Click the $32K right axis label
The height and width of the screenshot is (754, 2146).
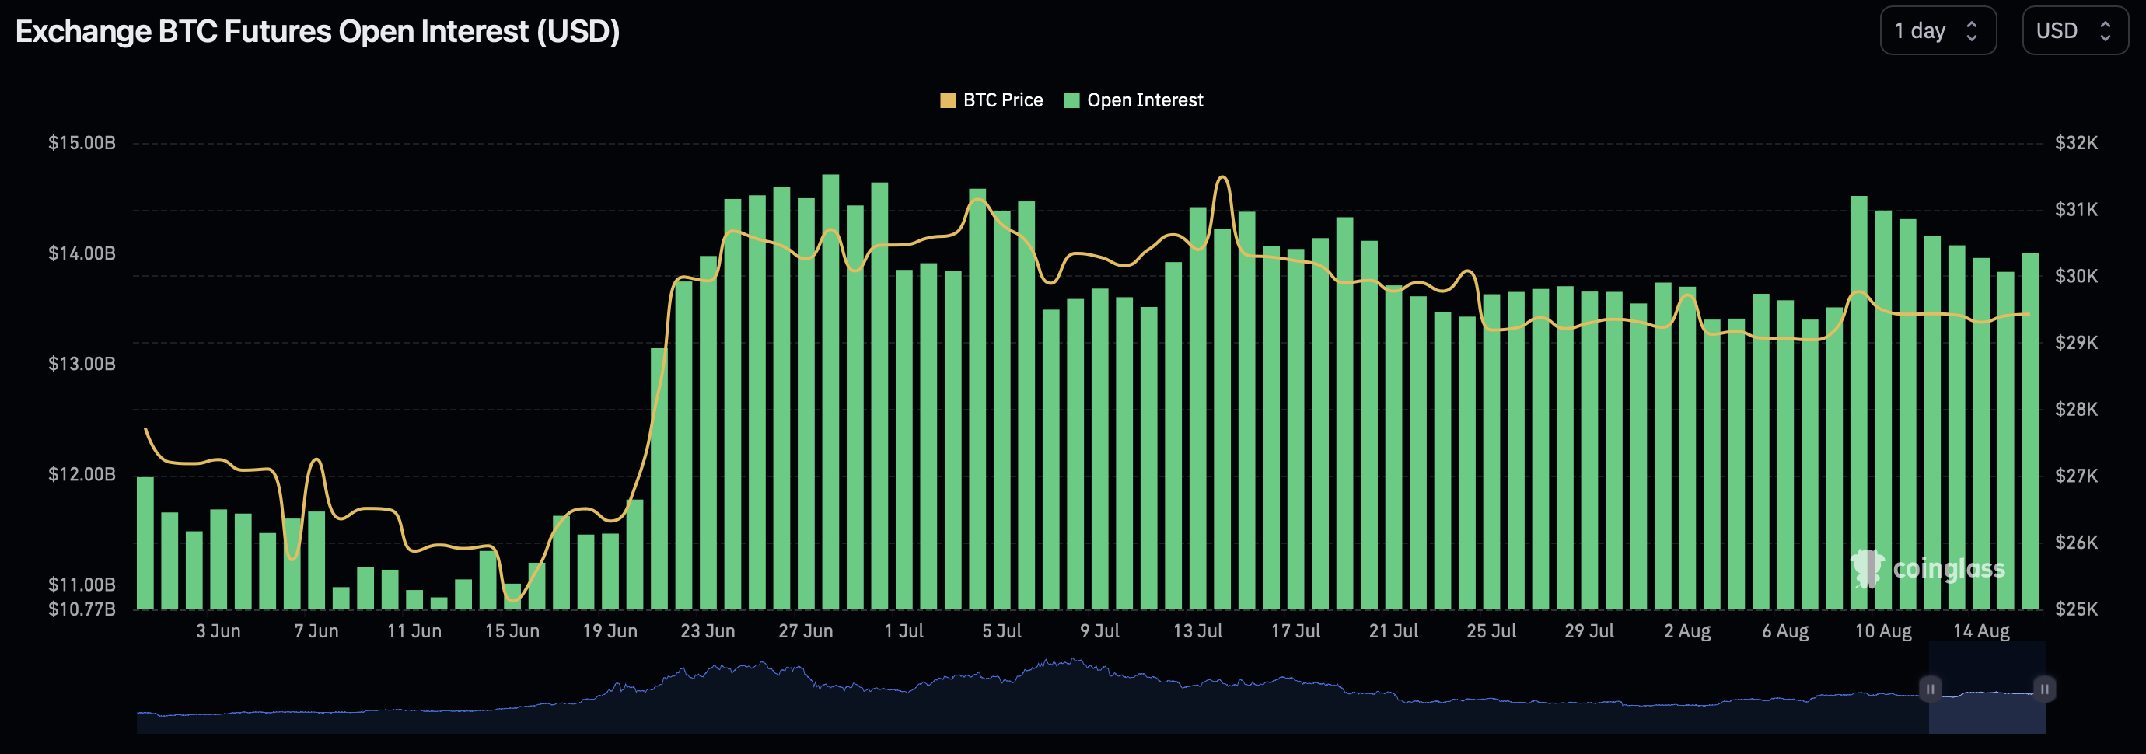click(x=2076, y=142)
